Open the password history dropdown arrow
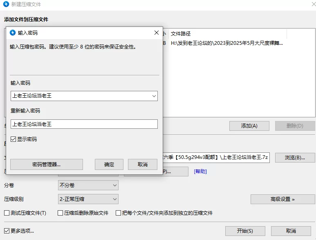The width and height of the screenshot is (316, 240). point(154,96)
